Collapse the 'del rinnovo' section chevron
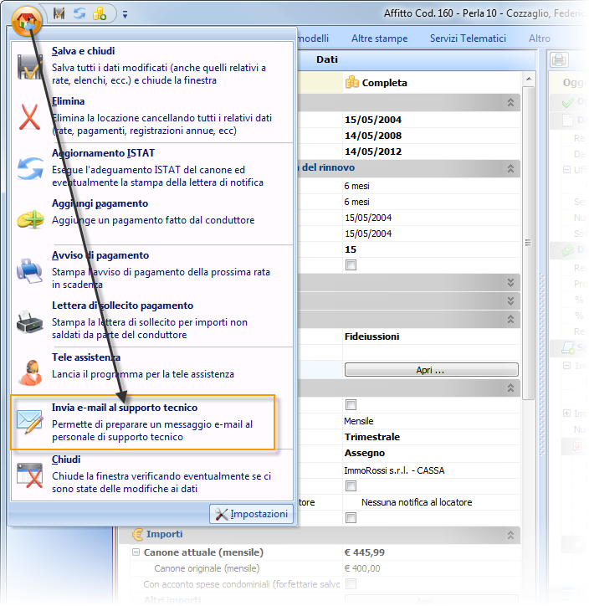Image resolution: width=589 pixels, height=606 pixels. pyautogui.click(x=510, y=168)
